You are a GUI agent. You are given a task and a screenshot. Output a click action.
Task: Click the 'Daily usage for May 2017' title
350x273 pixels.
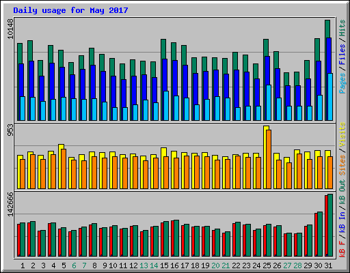click(x=70, y=10)
